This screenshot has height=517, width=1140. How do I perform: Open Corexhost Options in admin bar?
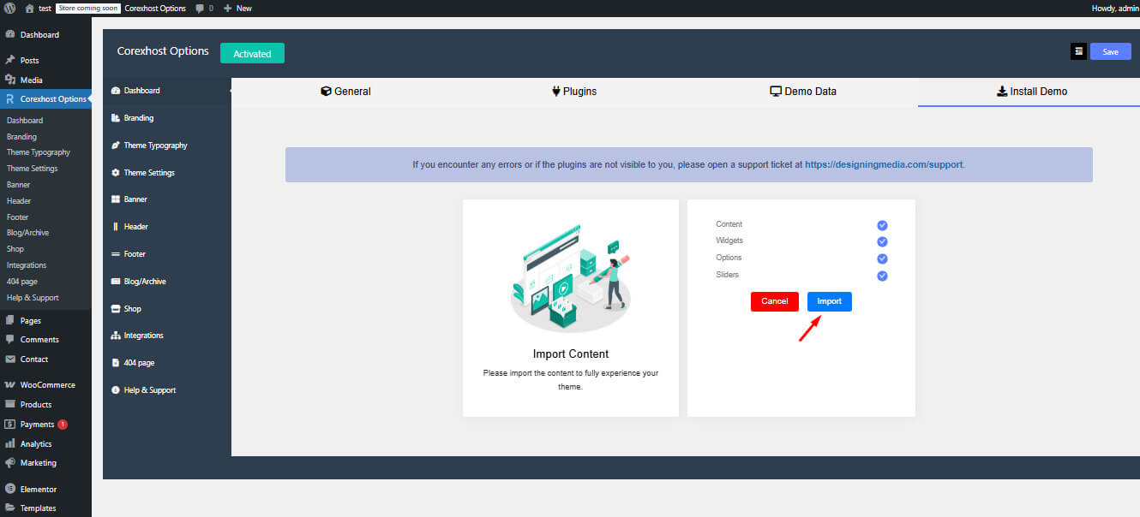155,8
